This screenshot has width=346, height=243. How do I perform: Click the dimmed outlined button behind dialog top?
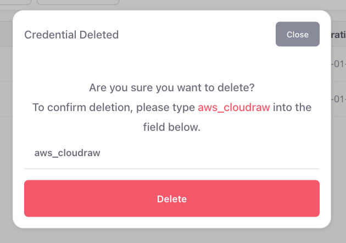(x=77, y=2)
